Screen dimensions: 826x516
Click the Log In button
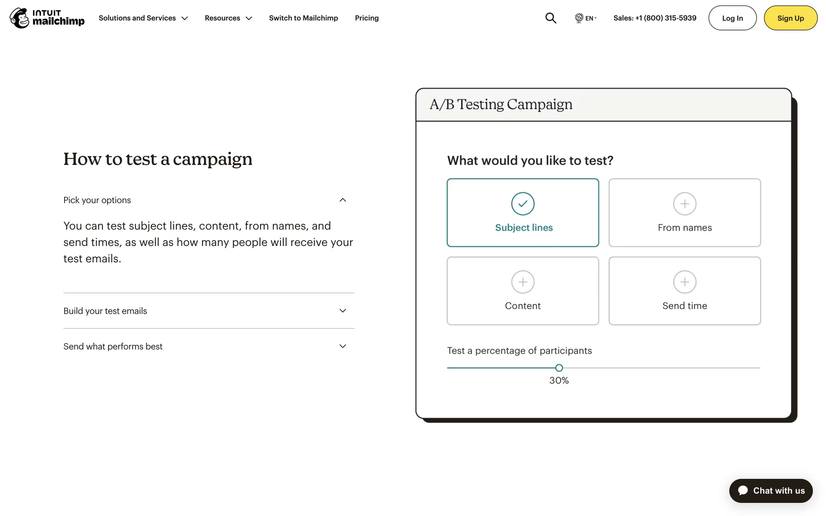(x=732, y=18)
